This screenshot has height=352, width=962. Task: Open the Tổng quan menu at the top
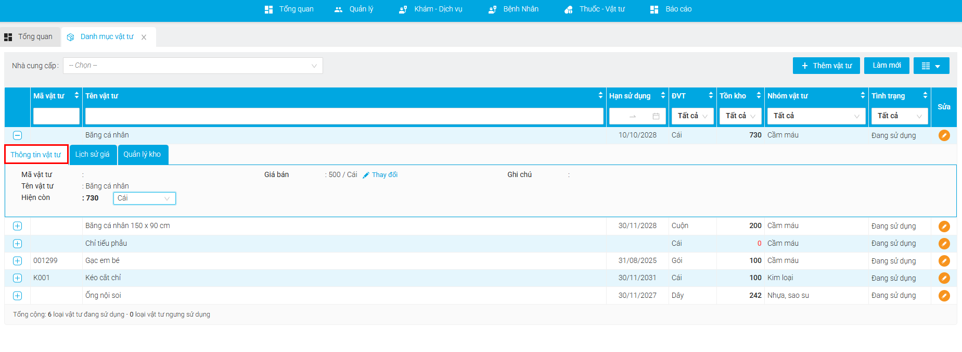[x=289, y=9]
